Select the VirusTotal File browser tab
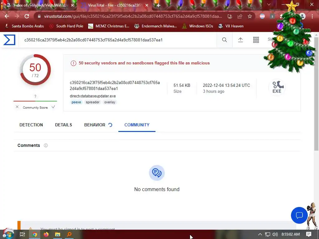This screenshot has height=239, width=319. click(114, 5)
